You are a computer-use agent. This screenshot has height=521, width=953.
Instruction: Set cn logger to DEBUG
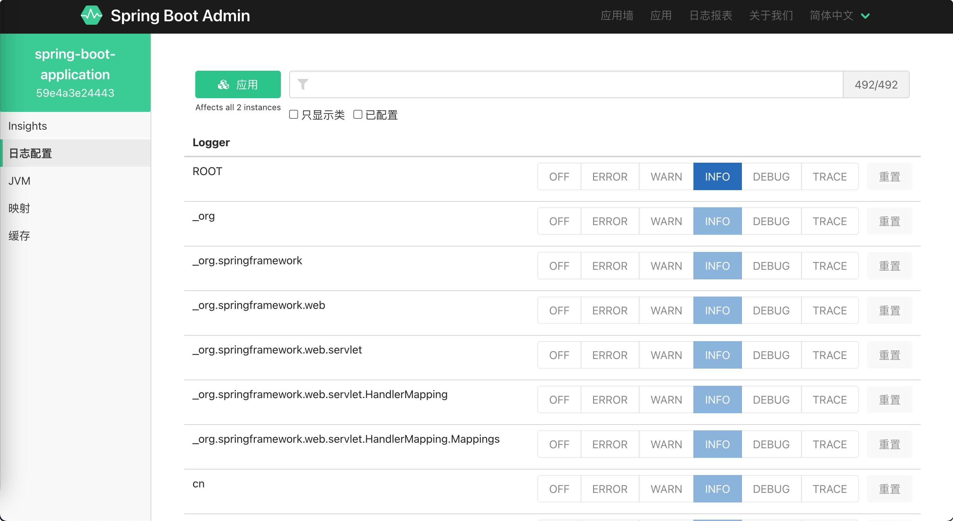[x=771, y=489]
